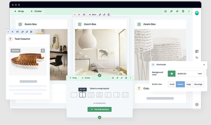Click the info icon in the top green toolbar
This screenshot has width=211, height=125.
tap(165, 11)
